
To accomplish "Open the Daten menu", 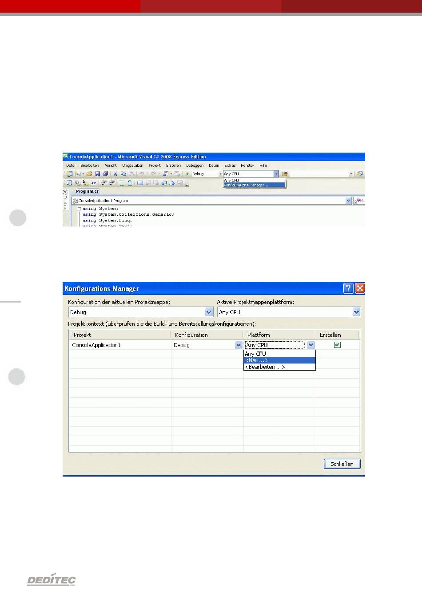I will pos(214,166).
